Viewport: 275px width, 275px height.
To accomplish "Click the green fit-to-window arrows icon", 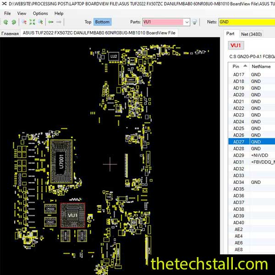I will coord(32,22).
